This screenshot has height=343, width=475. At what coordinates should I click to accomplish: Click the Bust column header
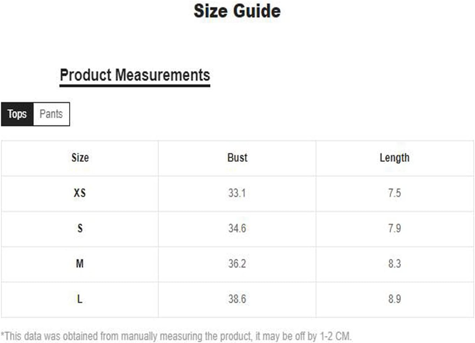click(237, 158)
